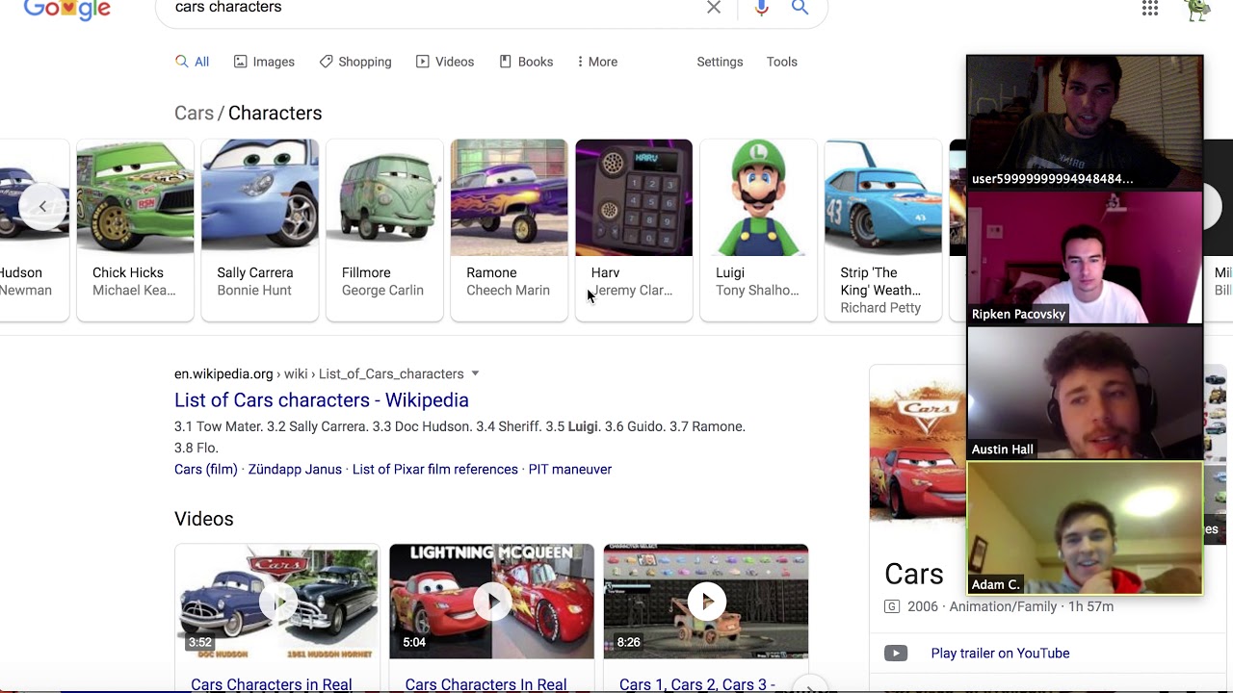Open search Settings

720,62
